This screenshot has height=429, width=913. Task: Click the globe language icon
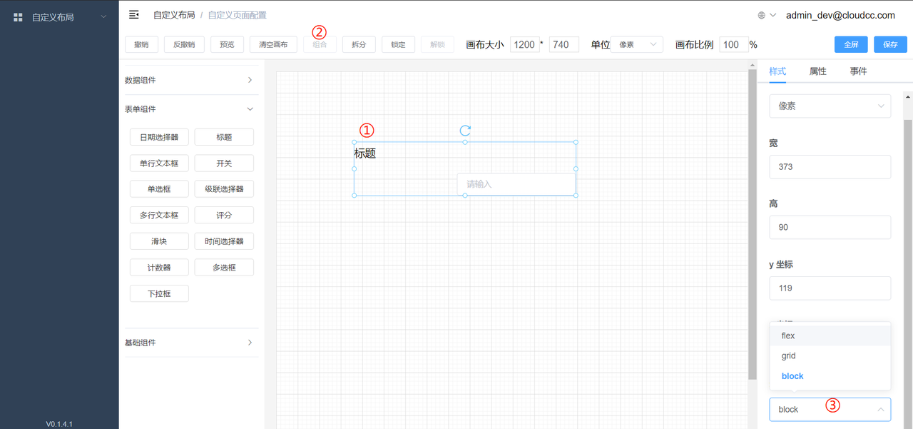point(762,15)
